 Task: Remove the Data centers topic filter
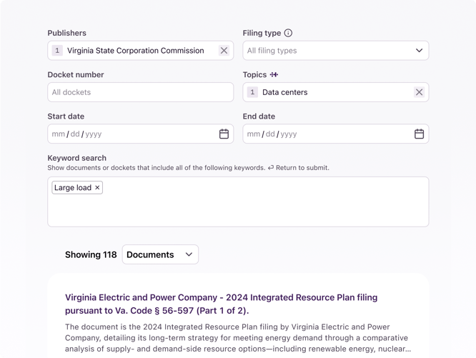[419, 92]
